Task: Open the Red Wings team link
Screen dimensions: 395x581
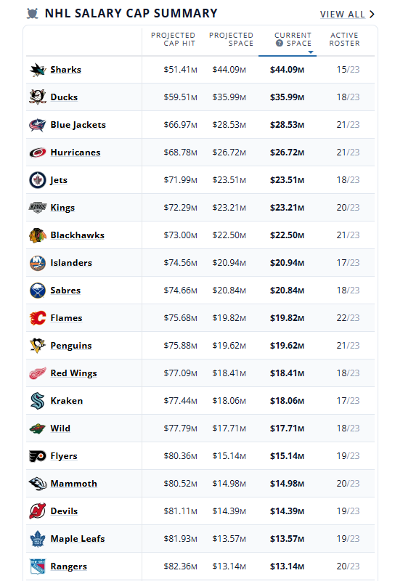Action: [x=74, y=373]
